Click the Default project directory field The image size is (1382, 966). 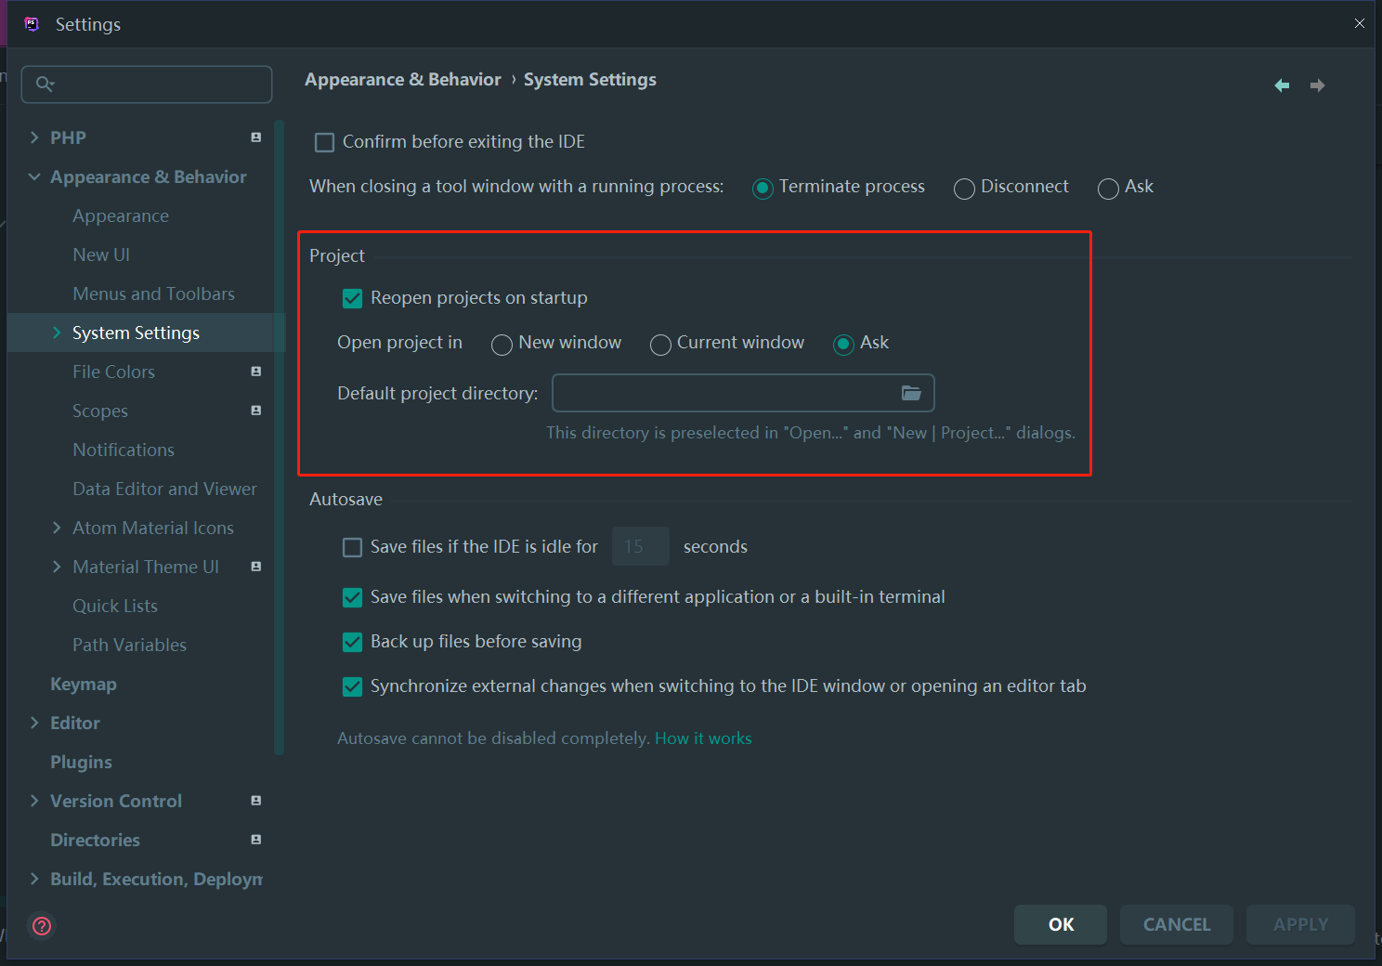pyautogui.click(x=723, y=393)
